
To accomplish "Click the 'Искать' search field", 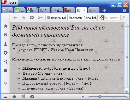I will [x=114, y=18].
